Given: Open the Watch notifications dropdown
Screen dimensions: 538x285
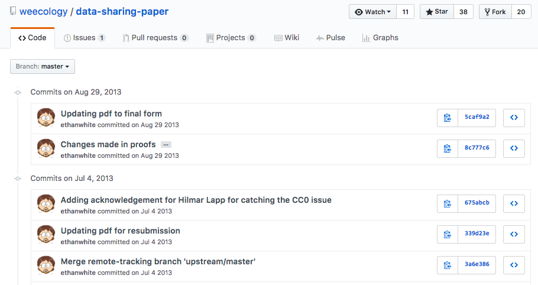Looking at the screenshot, I should click(372, 12).
